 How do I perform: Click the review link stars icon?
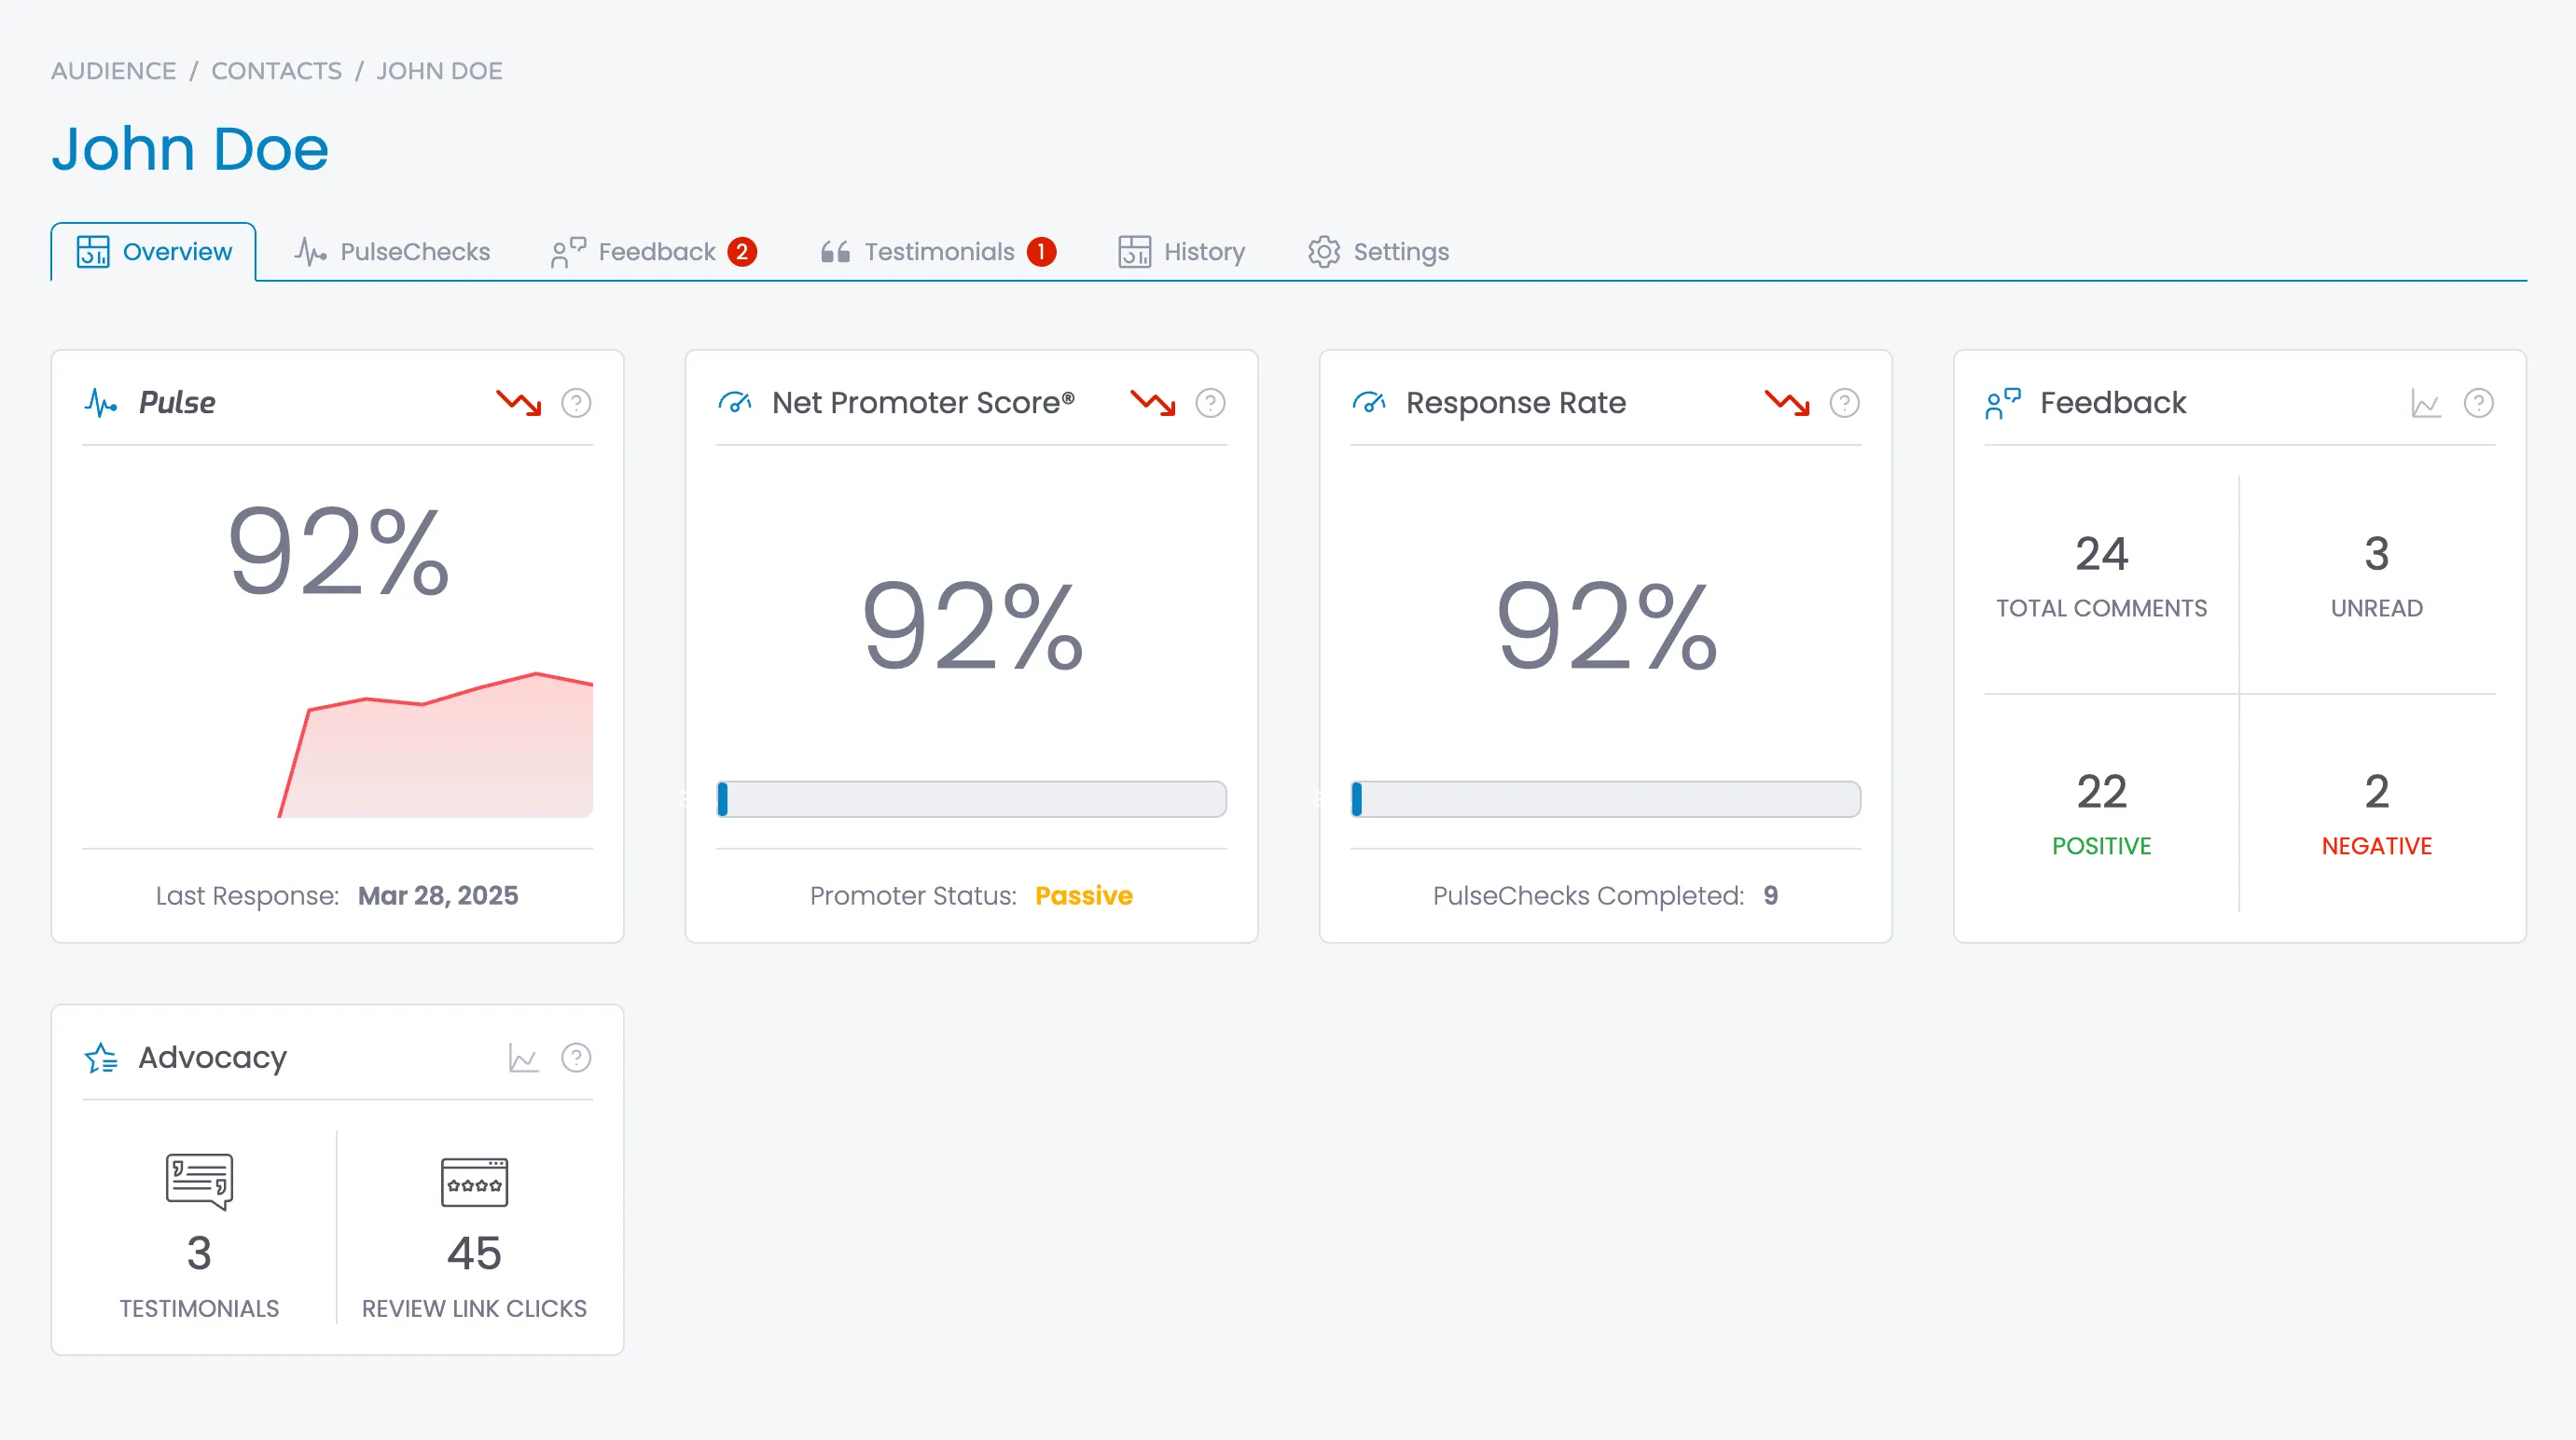[474, 1183]
